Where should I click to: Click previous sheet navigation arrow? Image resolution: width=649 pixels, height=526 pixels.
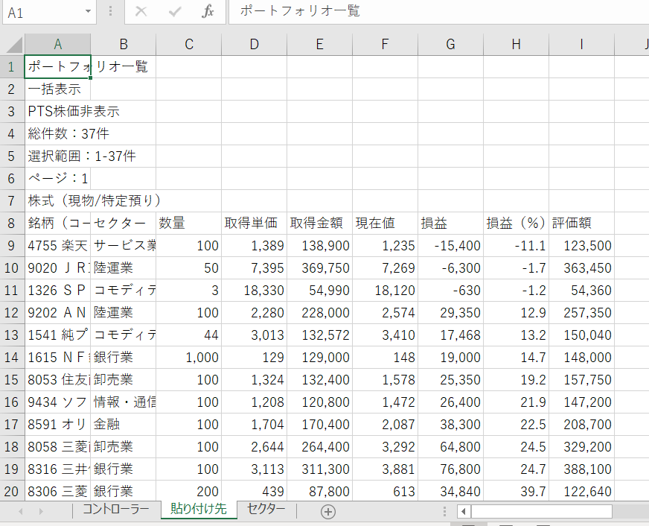coord(21,512)
